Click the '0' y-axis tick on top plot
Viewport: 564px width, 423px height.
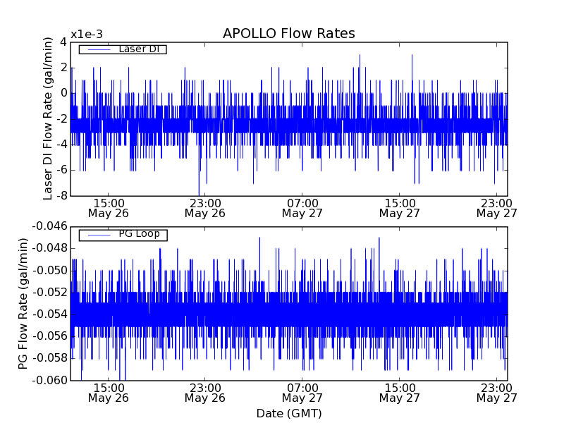click(63, 93)
